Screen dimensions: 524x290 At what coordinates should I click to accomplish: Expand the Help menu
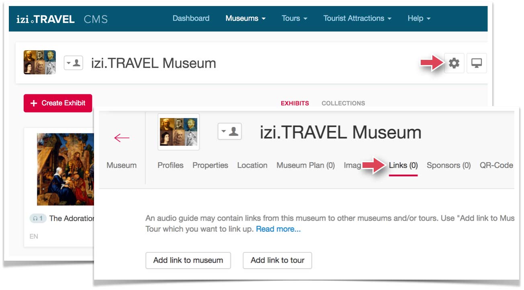(x=419, y=18)
